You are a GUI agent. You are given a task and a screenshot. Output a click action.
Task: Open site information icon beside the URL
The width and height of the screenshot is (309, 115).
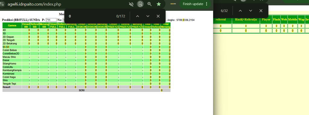2,4
